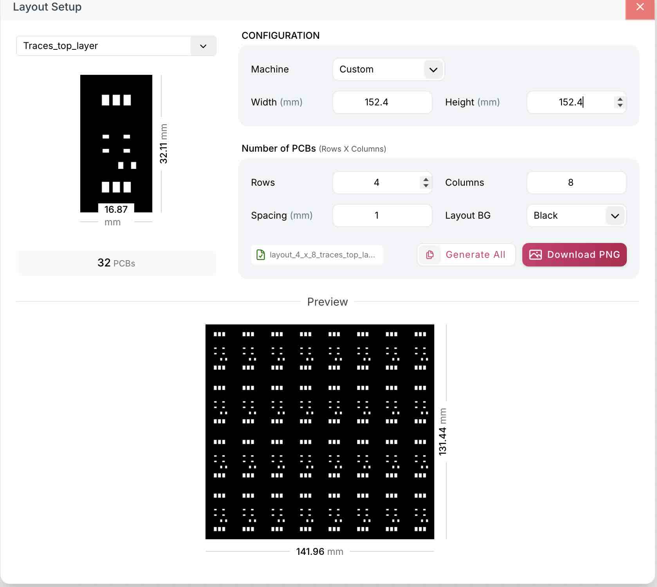Screen dimensions: 657x587
Task: Click the copy icon inside Generate All
Action: [x=430, y=255]
